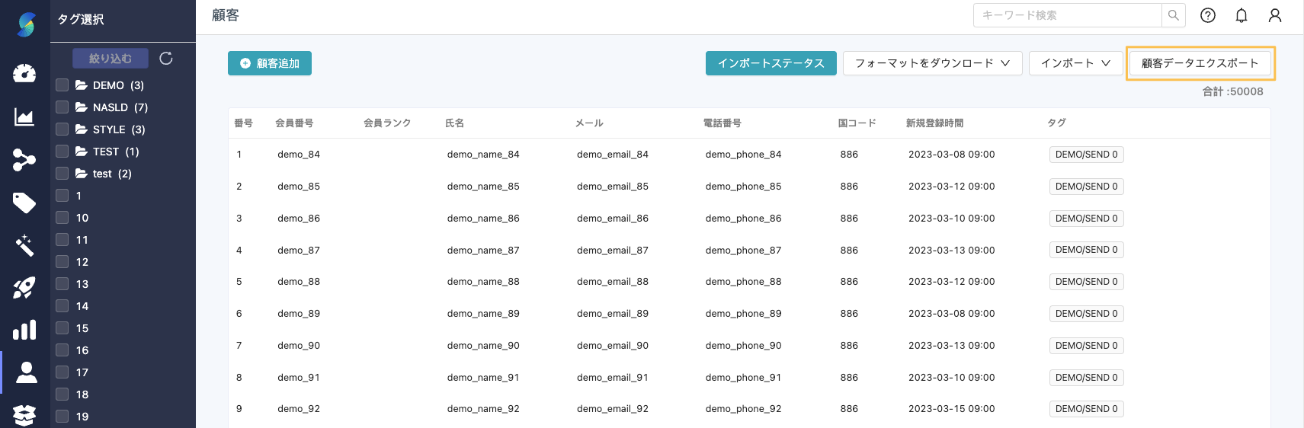Click the メール column header
1304x428 pixels.
589,123
